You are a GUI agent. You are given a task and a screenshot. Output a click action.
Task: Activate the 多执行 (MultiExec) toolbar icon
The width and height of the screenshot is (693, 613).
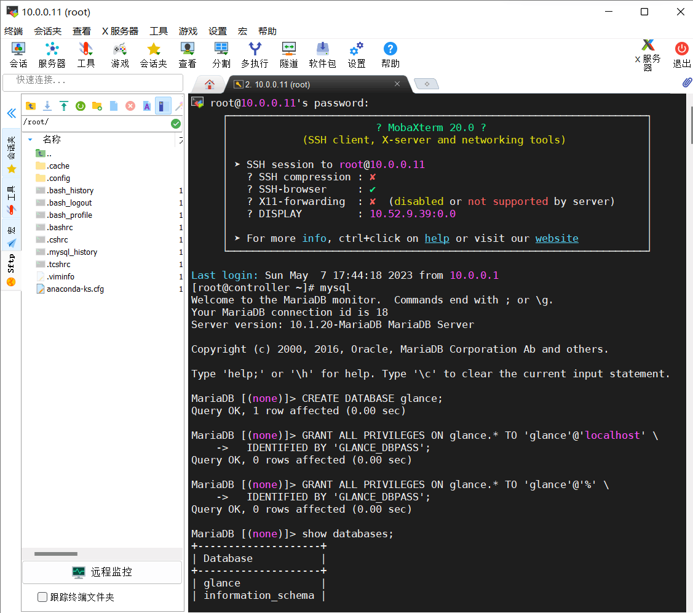pyautogui.click(x=255, y=55)
